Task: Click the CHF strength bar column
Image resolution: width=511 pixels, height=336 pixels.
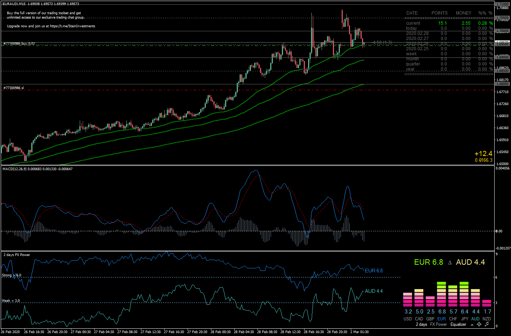Action: (453, 296)
